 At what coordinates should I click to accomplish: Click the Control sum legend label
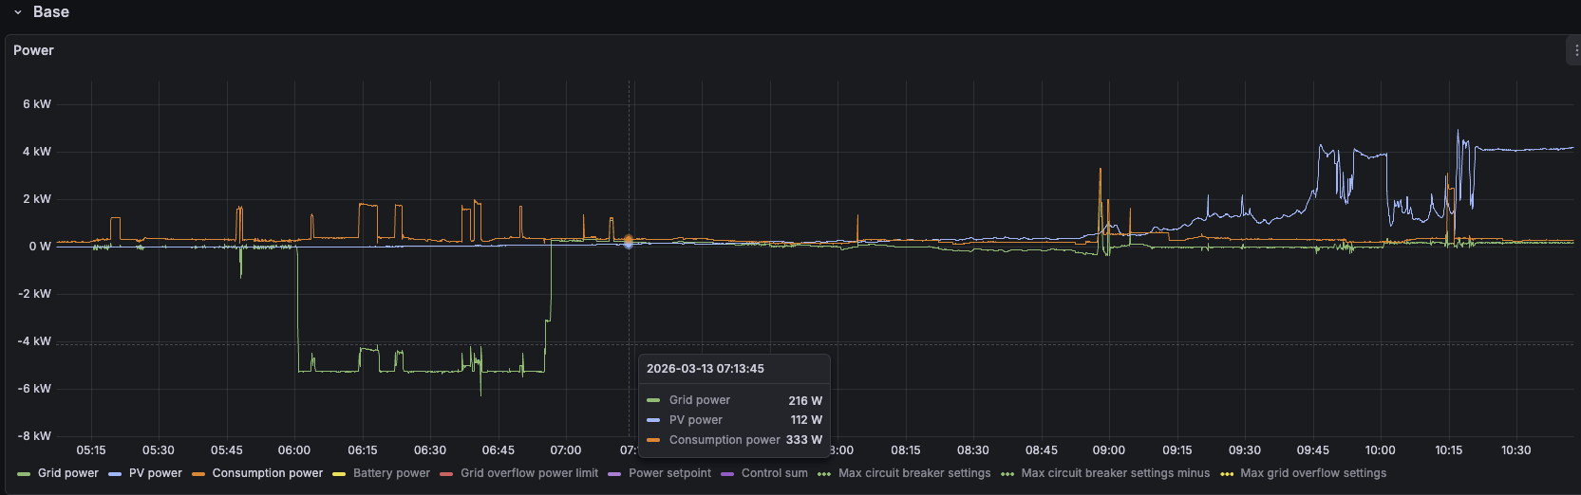[774, 473]
